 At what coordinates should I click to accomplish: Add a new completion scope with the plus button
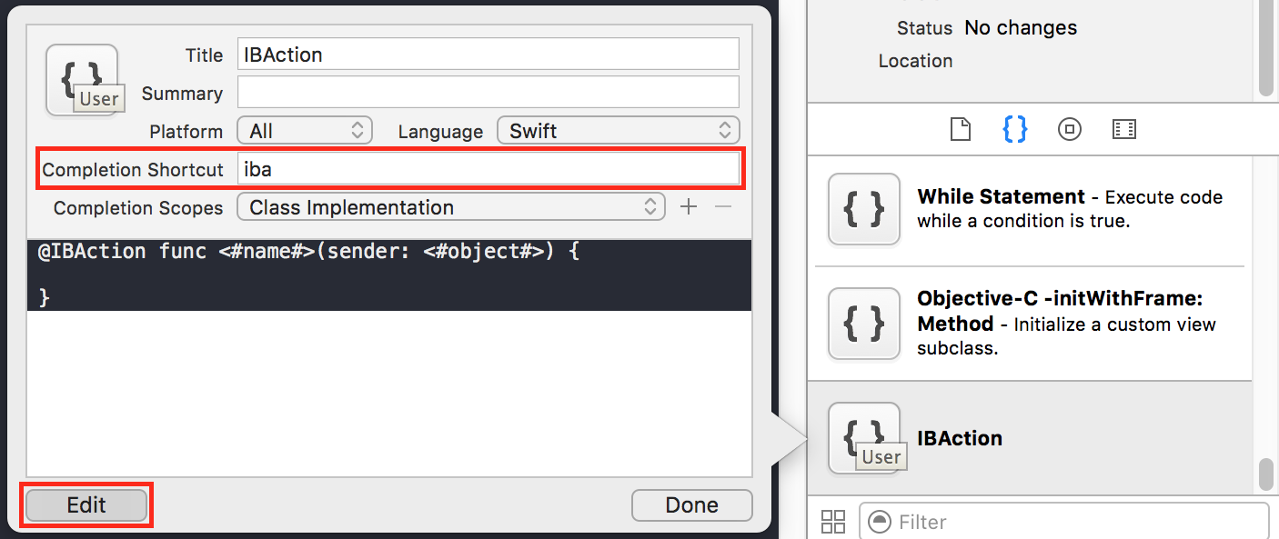point(689,207)
